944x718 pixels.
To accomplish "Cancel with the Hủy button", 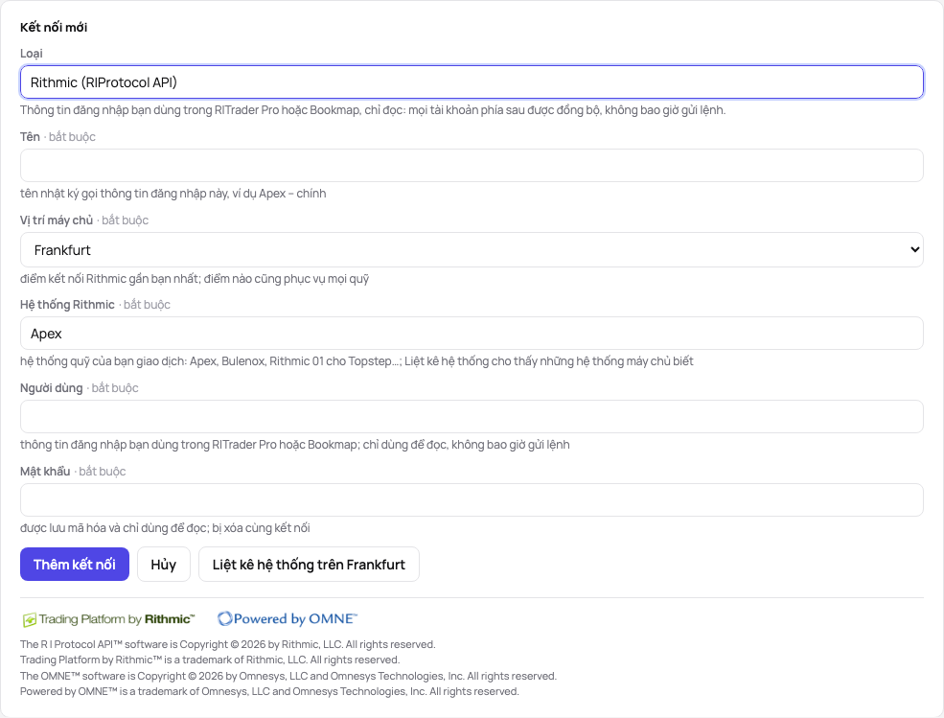I will 164,565.
